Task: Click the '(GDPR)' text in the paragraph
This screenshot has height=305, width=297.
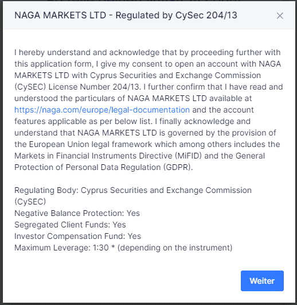Action: pos(178,167)
